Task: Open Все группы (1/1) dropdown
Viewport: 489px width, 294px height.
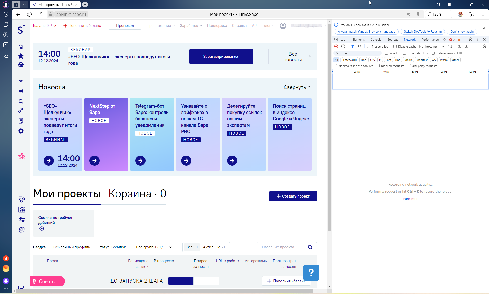Action: pos(154,247)
